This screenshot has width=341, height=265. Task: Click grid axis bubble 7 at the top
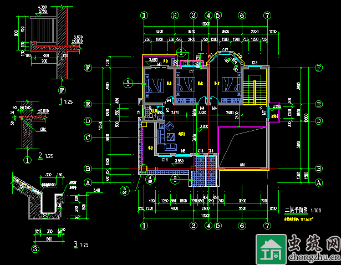click(x=267, y=16)
